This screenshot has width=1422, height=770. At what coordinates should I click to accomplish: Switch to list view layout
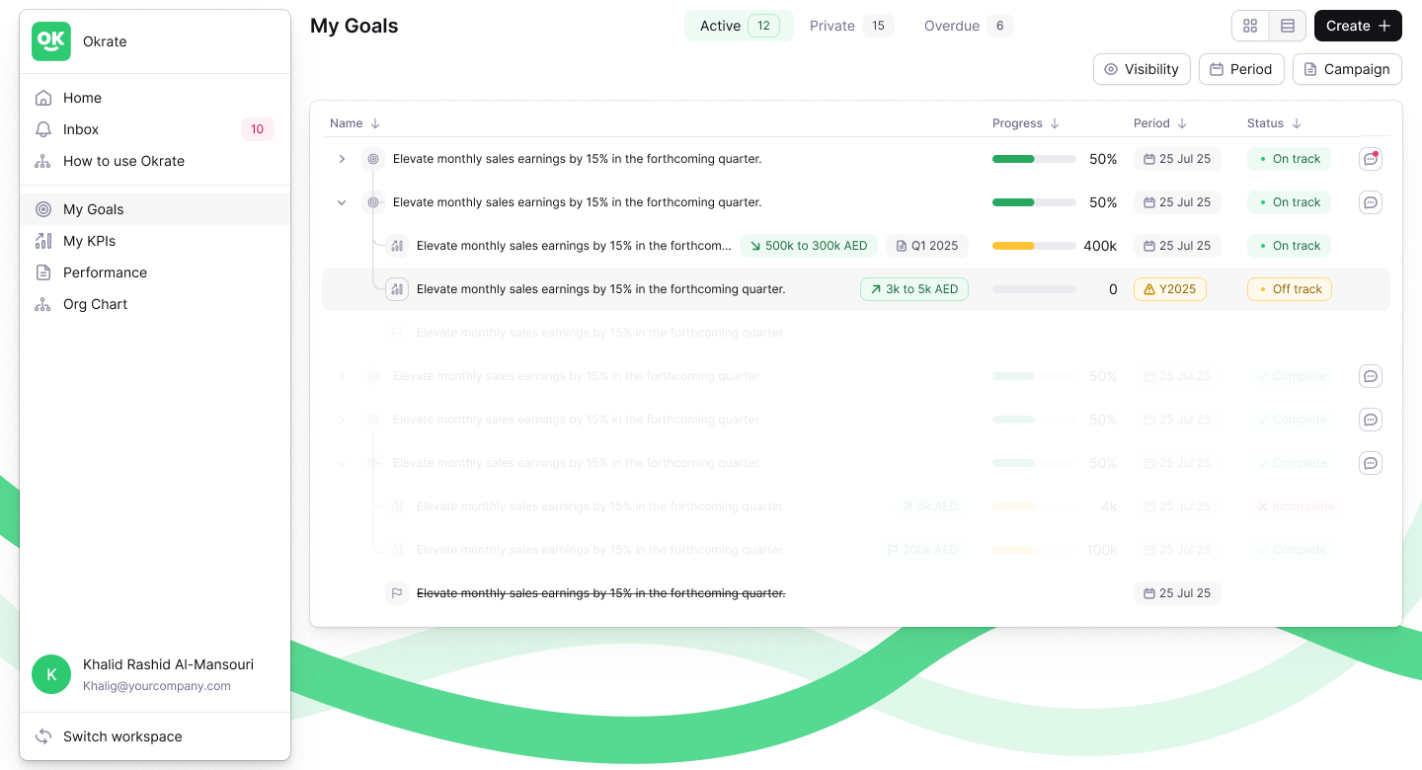(1287, 26)
